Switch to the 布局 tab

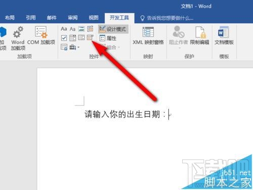tap(10, 18)
